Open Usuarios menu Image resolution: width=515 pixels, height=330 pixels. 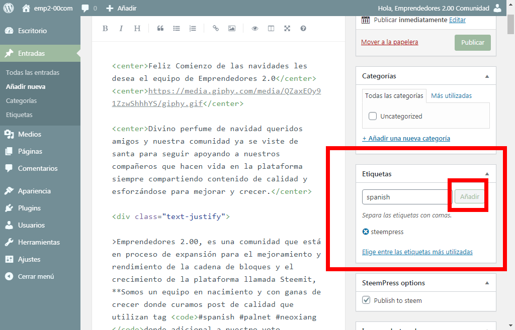click(40, 225)
